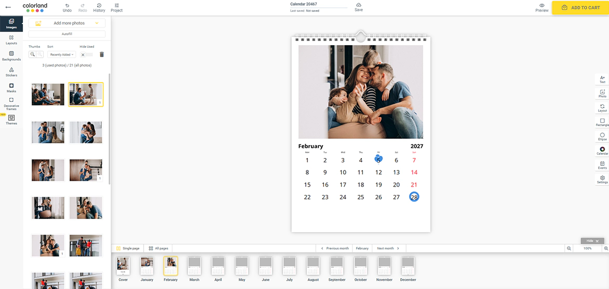Screen dimensions: 609x289
Task: Open the right toolbar Settings gear
Action: pos(602,180)
